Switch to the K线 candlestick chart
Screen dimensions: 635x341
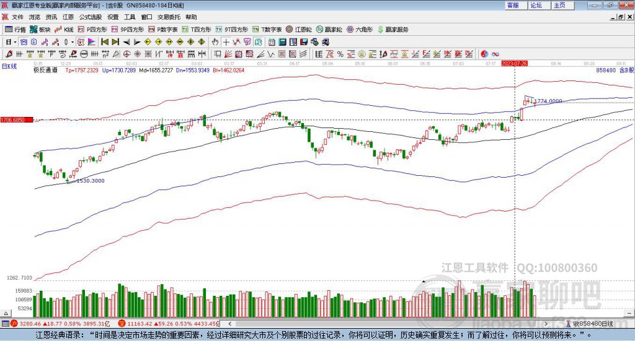coord(64,29)
